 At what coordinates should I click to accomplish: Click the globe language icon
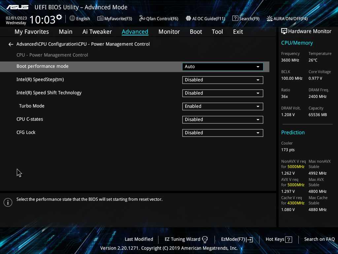pos(72,19)
